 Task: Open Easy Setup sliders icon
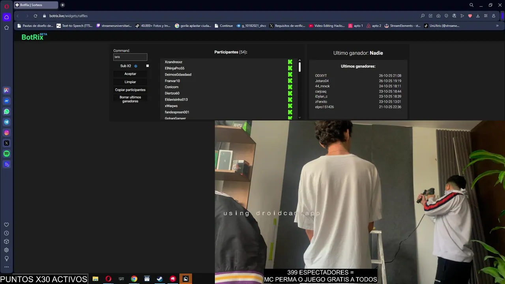click(486, 16)
